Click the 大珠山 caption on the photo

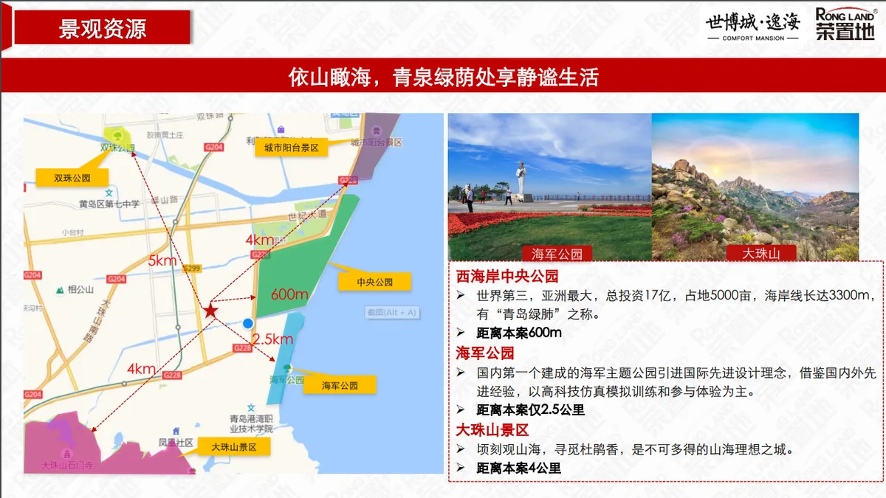click(761, 253)
